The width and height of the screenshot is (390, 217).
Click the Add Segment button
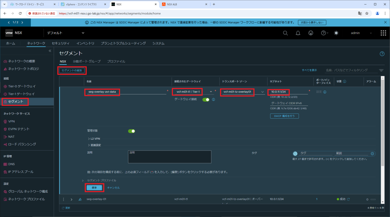pyautogui.click(x=72, y=70)
